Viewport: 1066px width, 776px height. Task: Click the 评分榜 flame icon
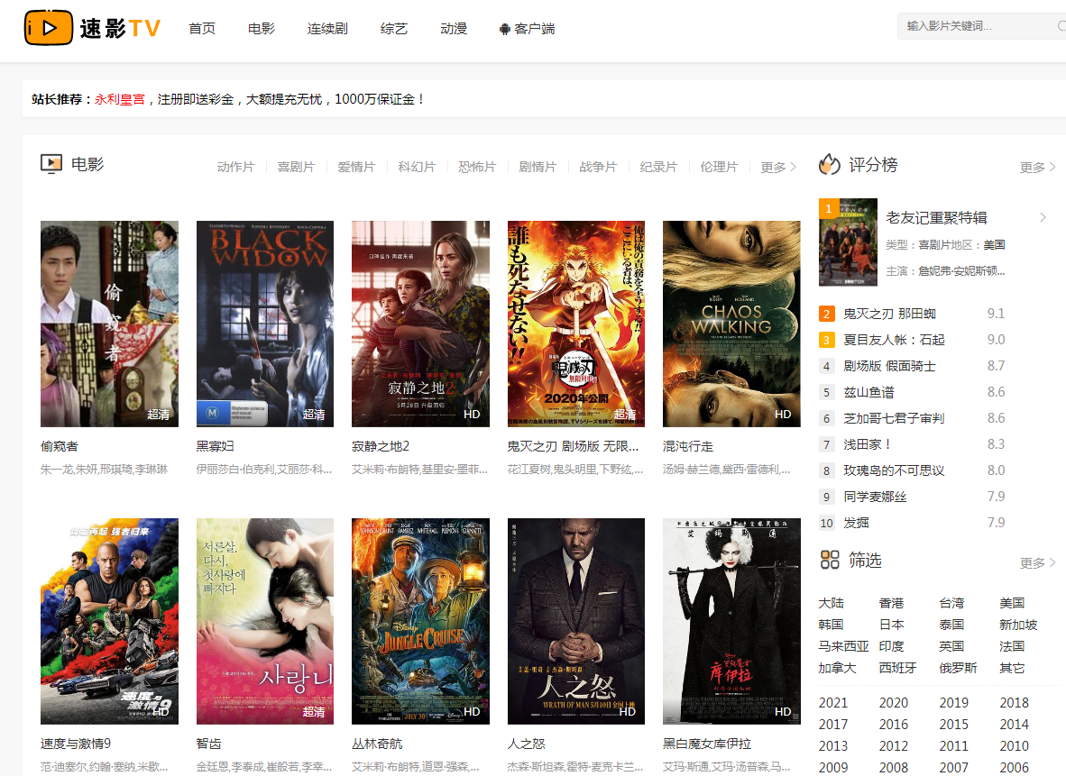tap(830, 164)
